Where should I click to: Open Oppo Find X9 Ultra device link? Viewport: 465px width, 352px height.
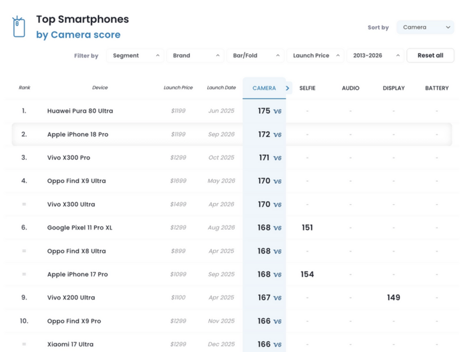point(77,181)
